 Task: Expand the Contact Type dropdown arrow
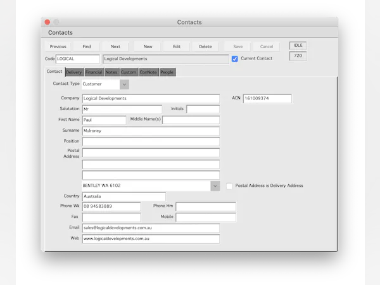coord(124,84)
